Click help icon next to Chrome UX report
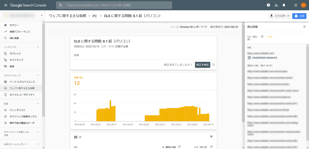309x149 pixels. coord(206,27)
